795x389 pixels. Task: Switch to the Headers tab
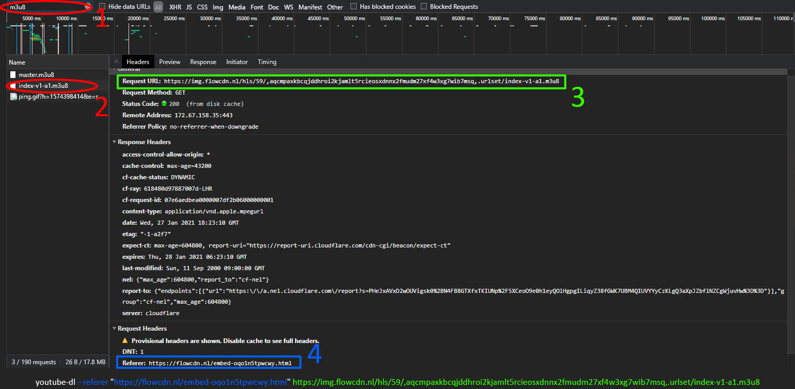138,62
